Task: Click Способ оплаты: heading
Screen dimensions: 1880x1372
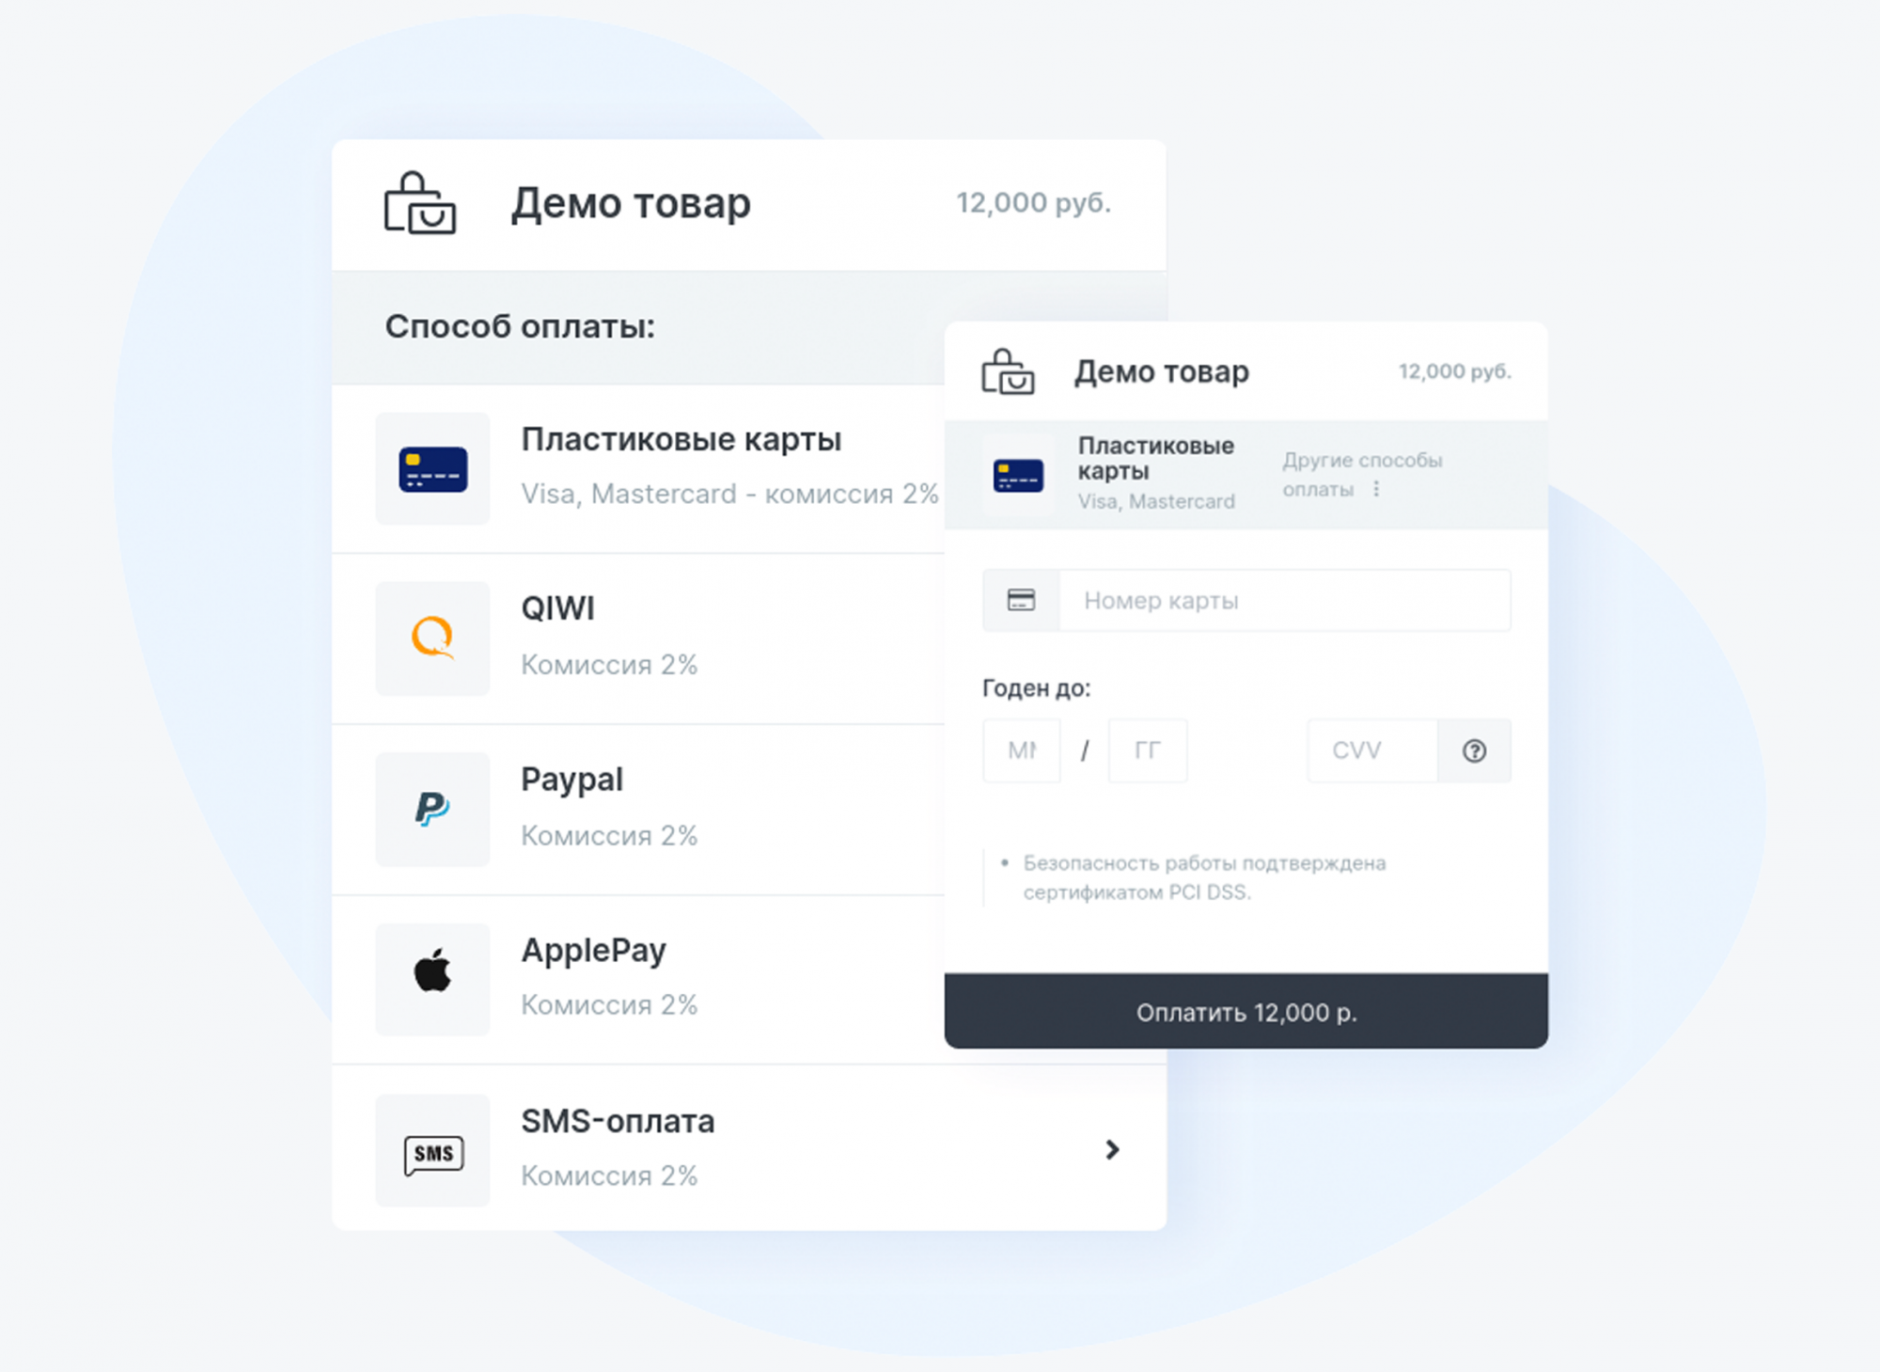Action: pyautogui.click(x=520, y=326)
